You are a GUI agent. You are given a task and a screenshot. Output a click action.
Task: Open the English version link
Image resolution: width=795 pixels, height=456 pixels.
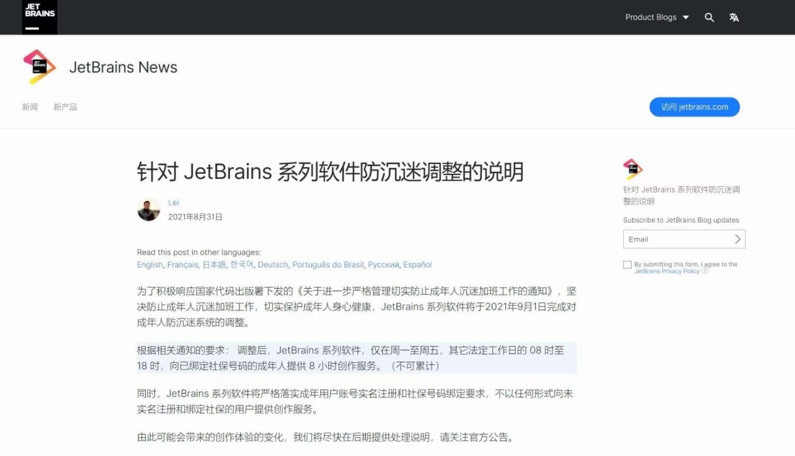click(150, 265)
